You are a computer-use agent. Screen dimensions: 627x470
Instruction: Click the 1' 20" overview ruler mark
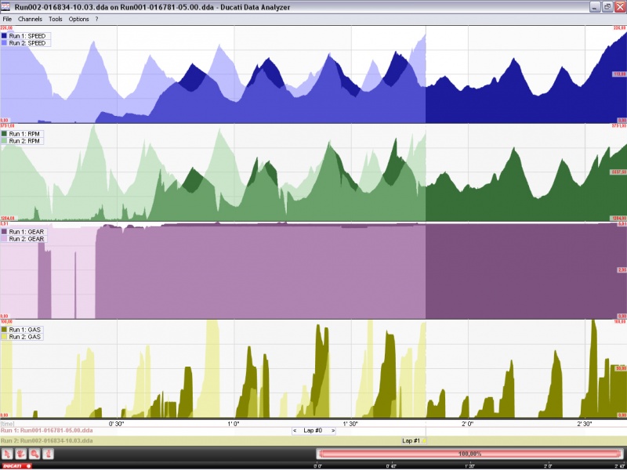470,466
